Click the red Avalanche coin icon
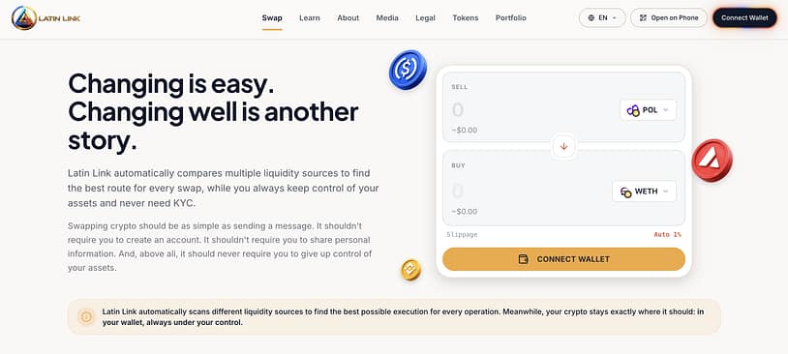 tap(712, 161)
